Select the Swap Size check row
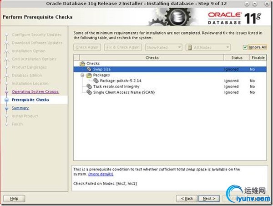 click(x=170, y=69)
